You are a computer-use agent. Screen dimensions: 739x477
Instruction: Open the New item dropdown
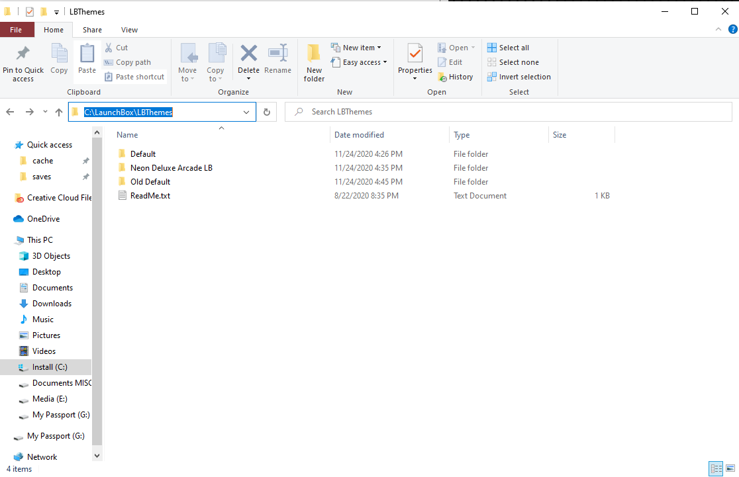click(356, 48)
